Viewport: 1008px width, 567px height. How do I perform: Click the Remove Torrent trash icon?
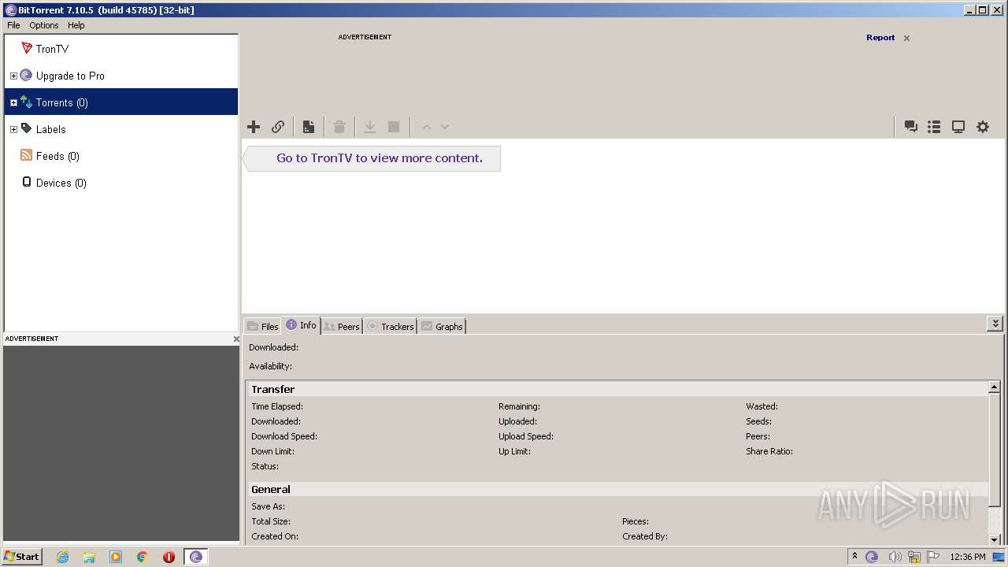339,127
